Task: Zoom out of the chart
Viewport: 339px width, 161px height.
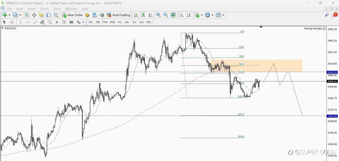Action: [166, 15]
